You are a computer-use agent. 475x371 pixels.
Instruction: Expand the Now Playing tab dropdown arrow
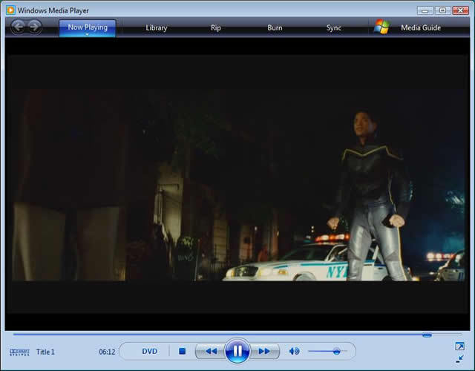coord(88,35)
